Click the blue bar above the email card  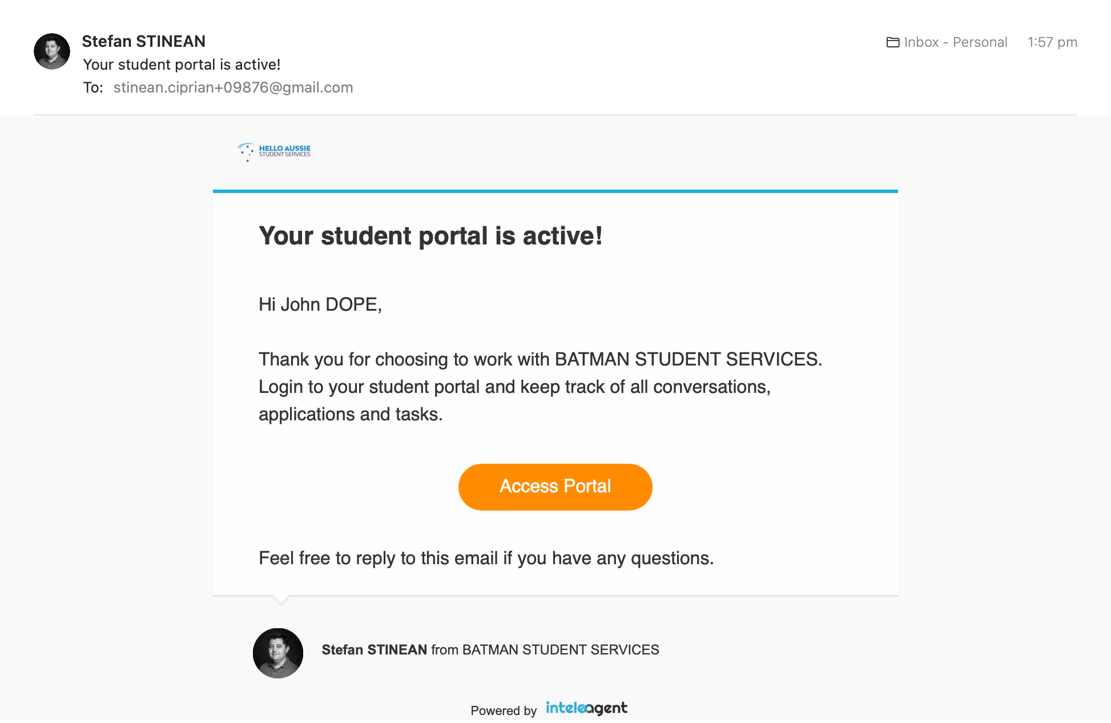[555, 191]
